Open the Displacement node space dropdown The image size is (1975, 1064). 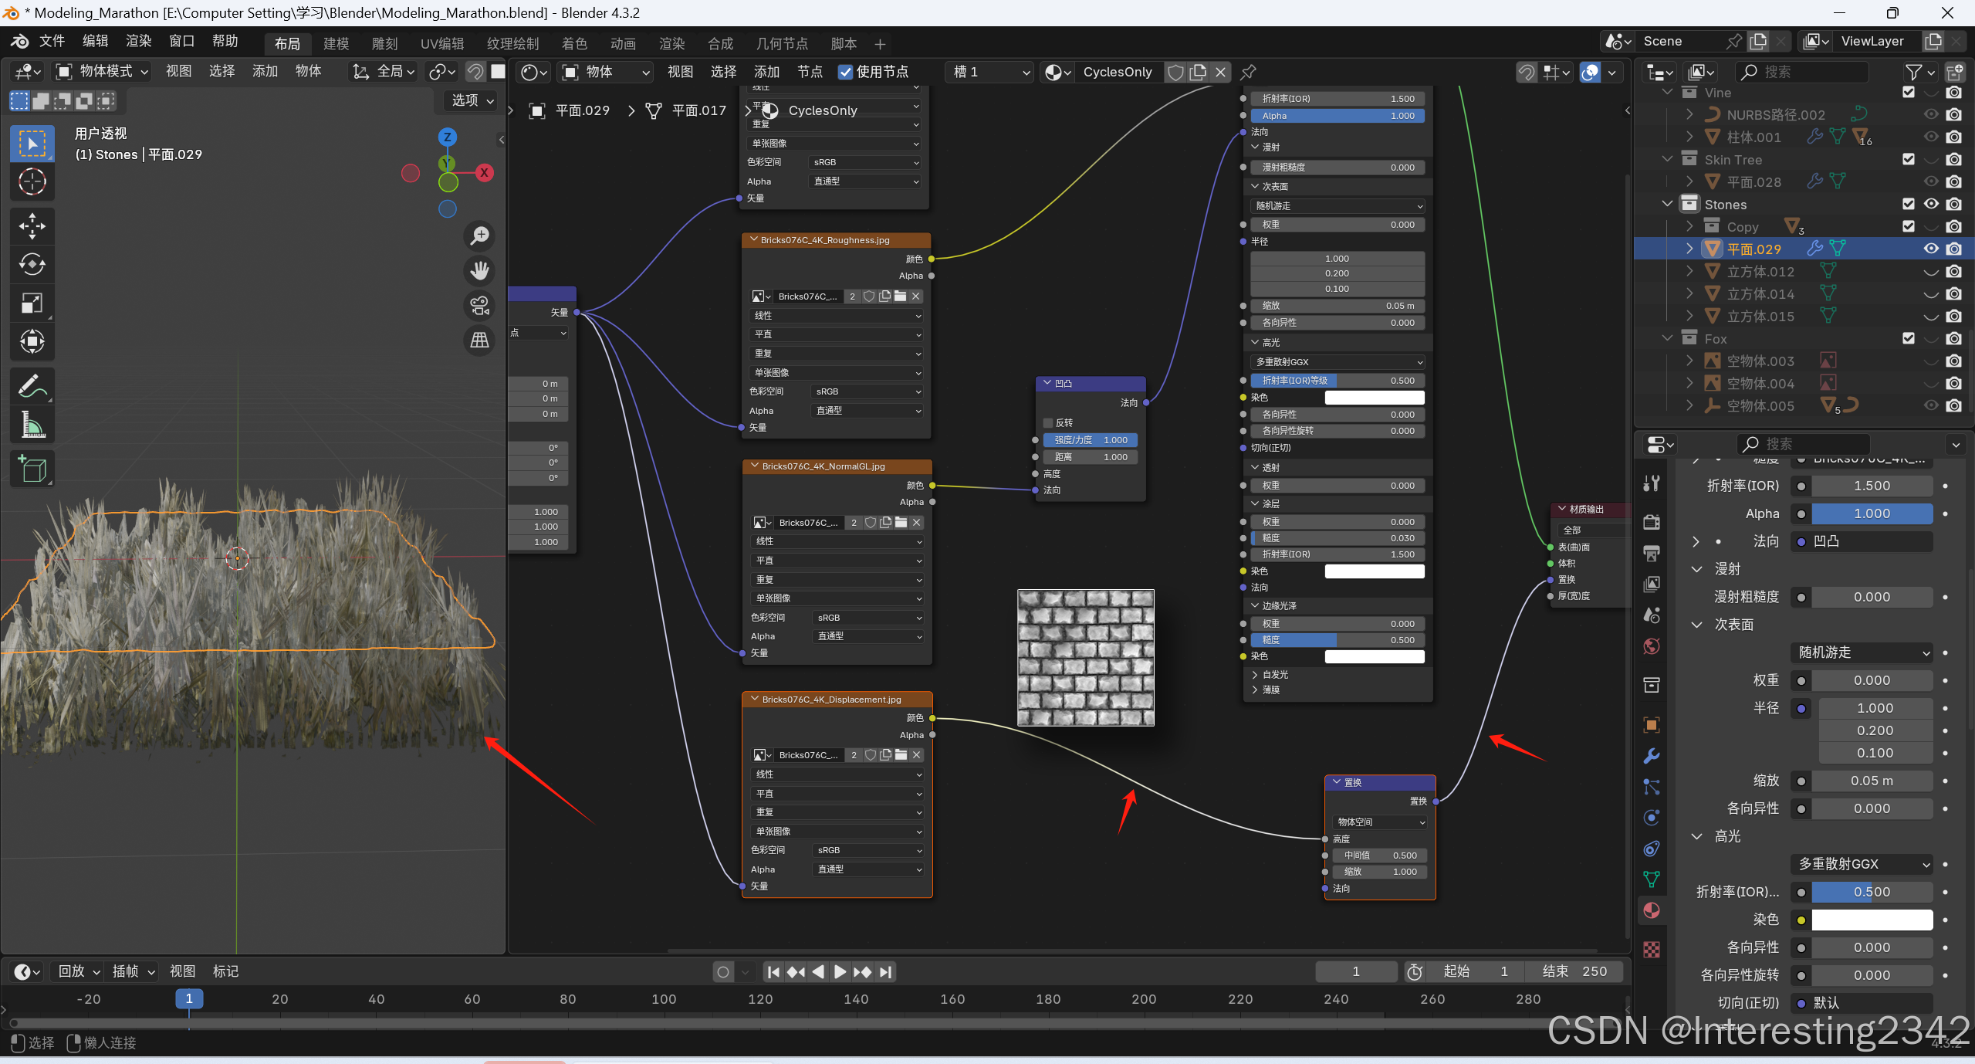[1379, 822]
